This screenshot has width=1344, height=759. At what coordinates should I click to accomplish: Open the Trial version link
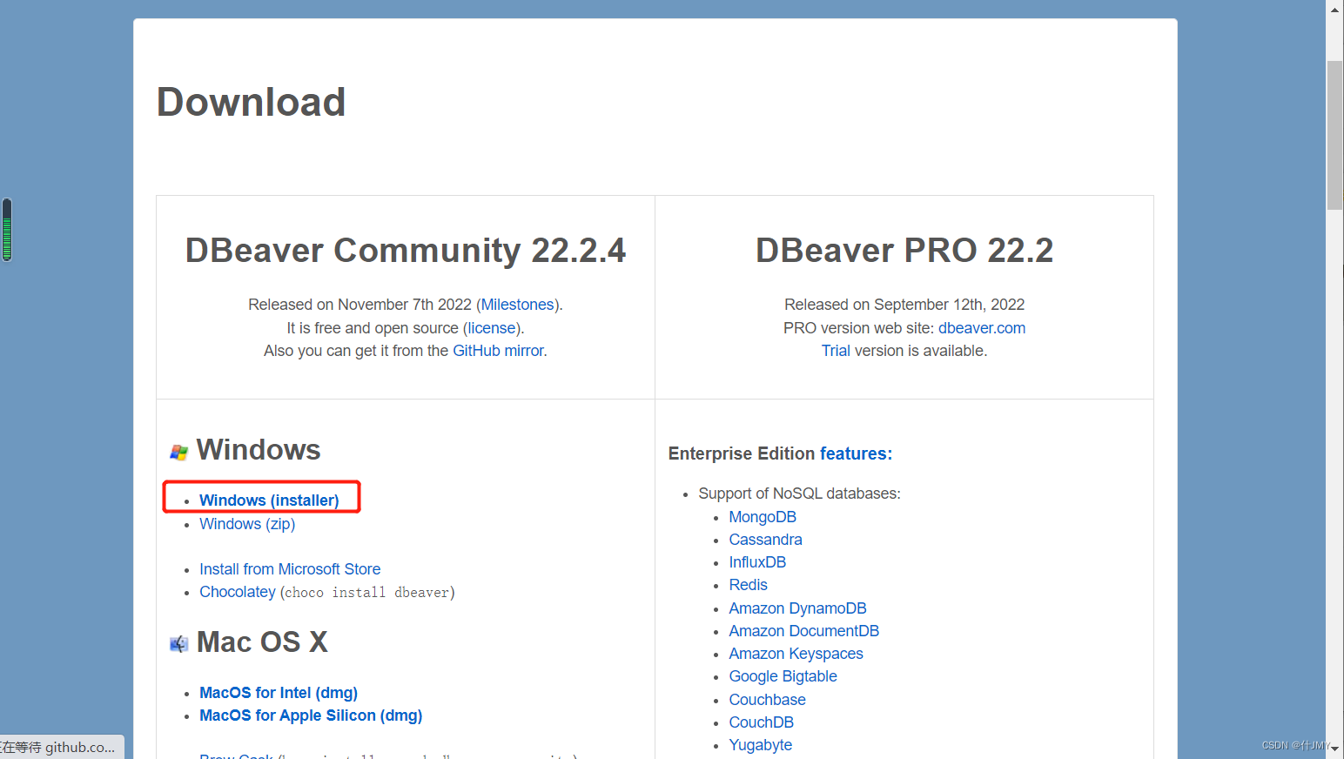pos(835,350)
